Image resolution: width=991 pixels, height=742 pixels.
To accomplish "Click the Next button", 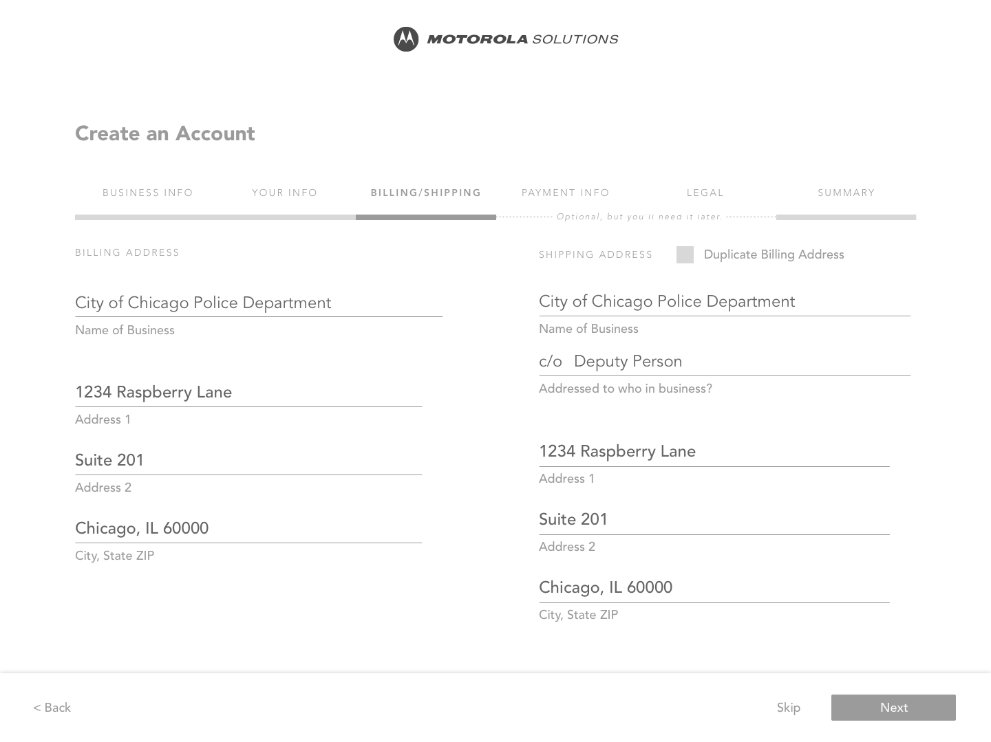I will tap(893, 708).
